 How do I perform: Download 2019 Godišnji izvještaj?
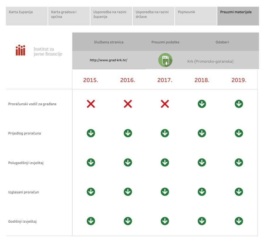(x=239, y=221)
